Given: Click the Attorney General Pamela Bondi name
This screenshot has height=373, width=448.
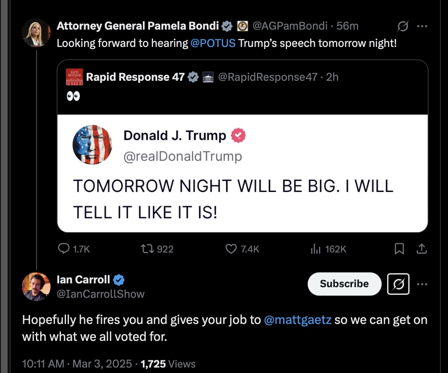Looking at the screenshot, I should click(138, 26).
